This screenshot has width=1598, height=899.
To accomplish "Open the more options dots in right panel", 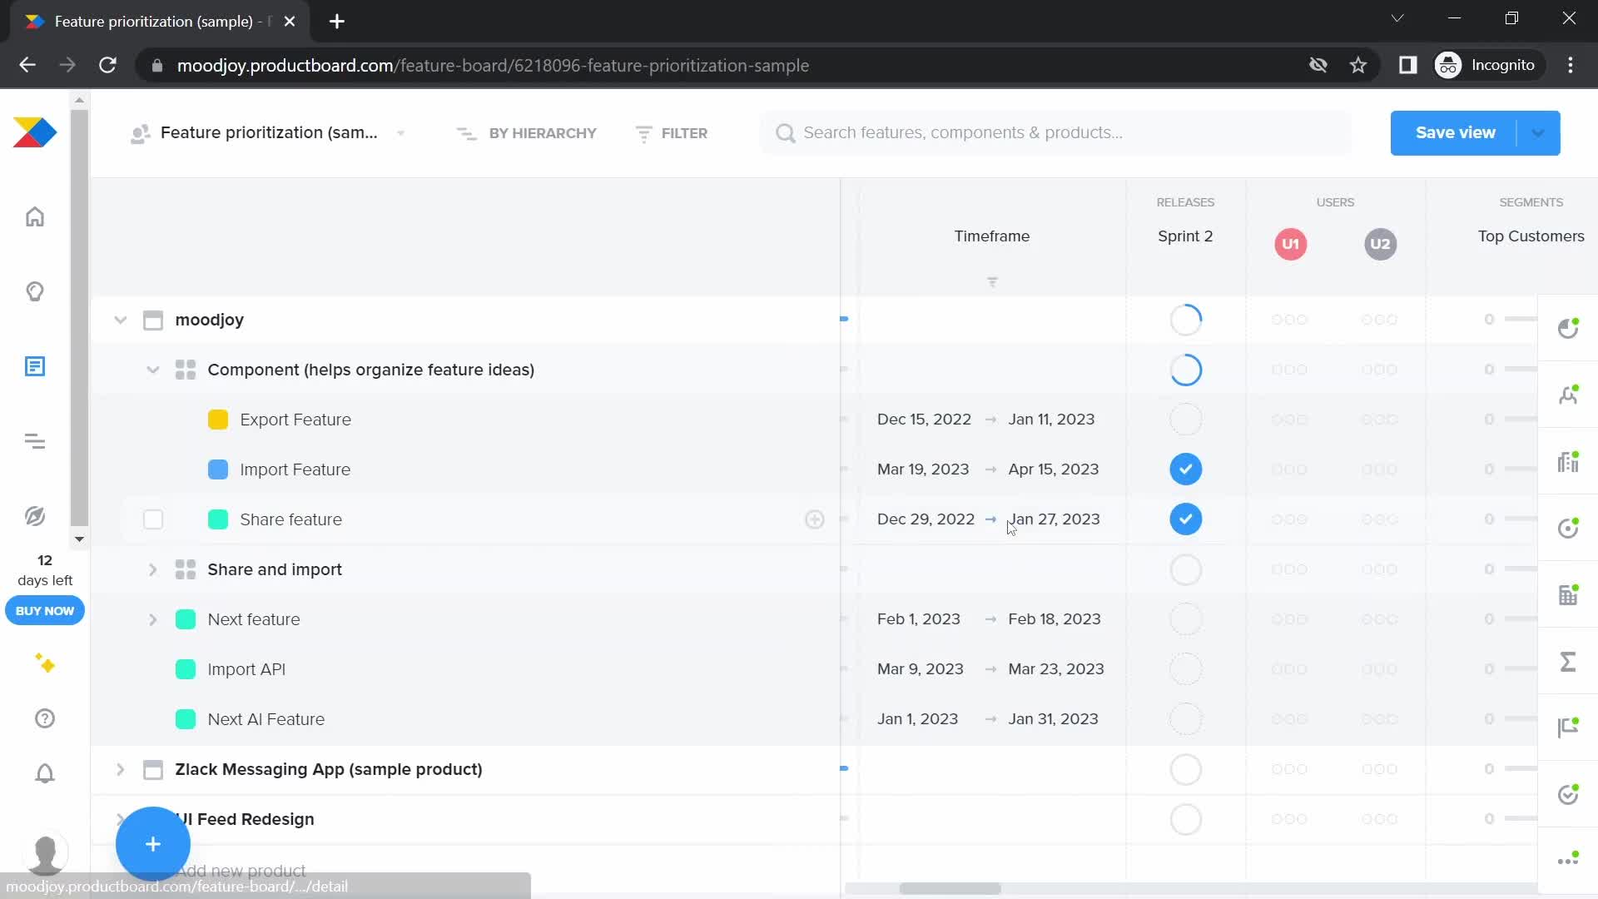I will [x=1568, y=860].
